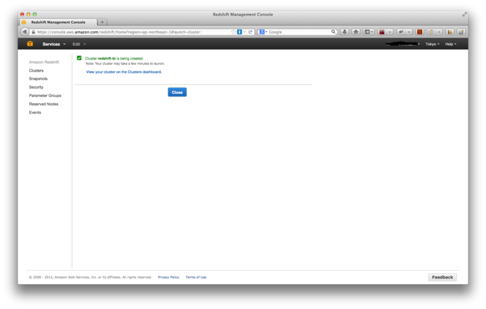
Task: Expand dropdown arrow next to face extension icon
Action: tap(439, 32)
